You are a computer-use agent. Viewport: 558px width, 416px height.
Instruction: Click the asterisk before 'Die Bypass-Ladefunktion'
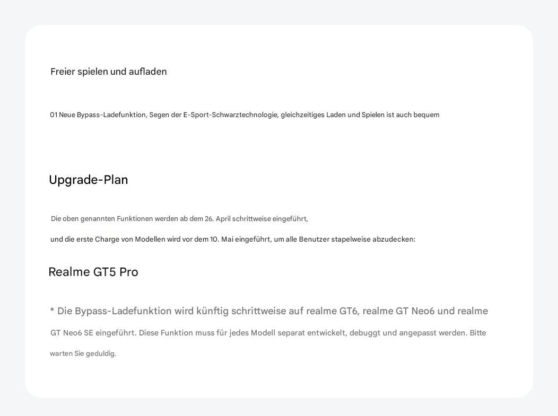pyautogui.click(x=53, y=311)
